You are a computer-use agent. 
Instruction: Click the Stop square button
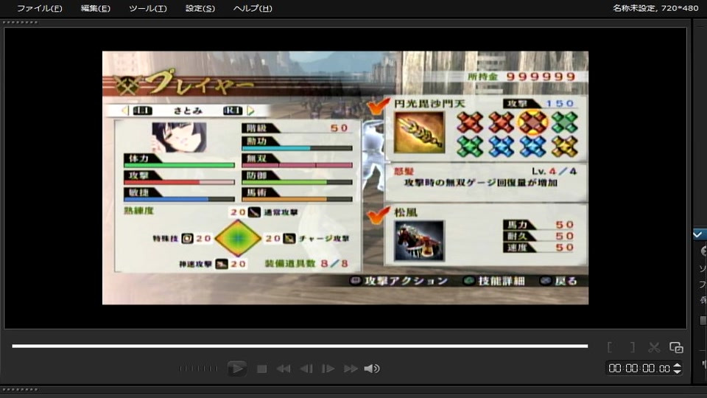(x=261, y=369)
